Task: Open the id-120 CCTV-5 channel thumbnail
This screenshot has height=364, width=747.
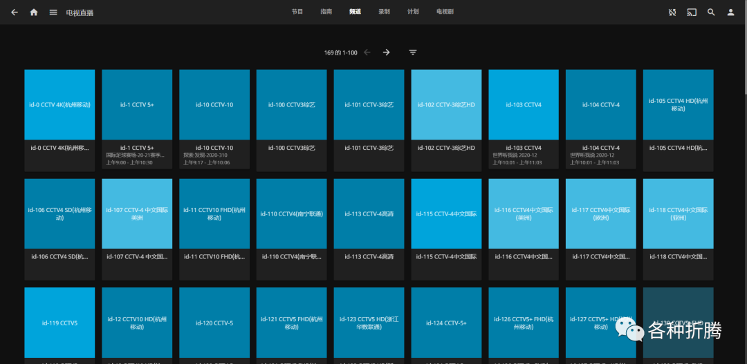Action: point(214,323)
